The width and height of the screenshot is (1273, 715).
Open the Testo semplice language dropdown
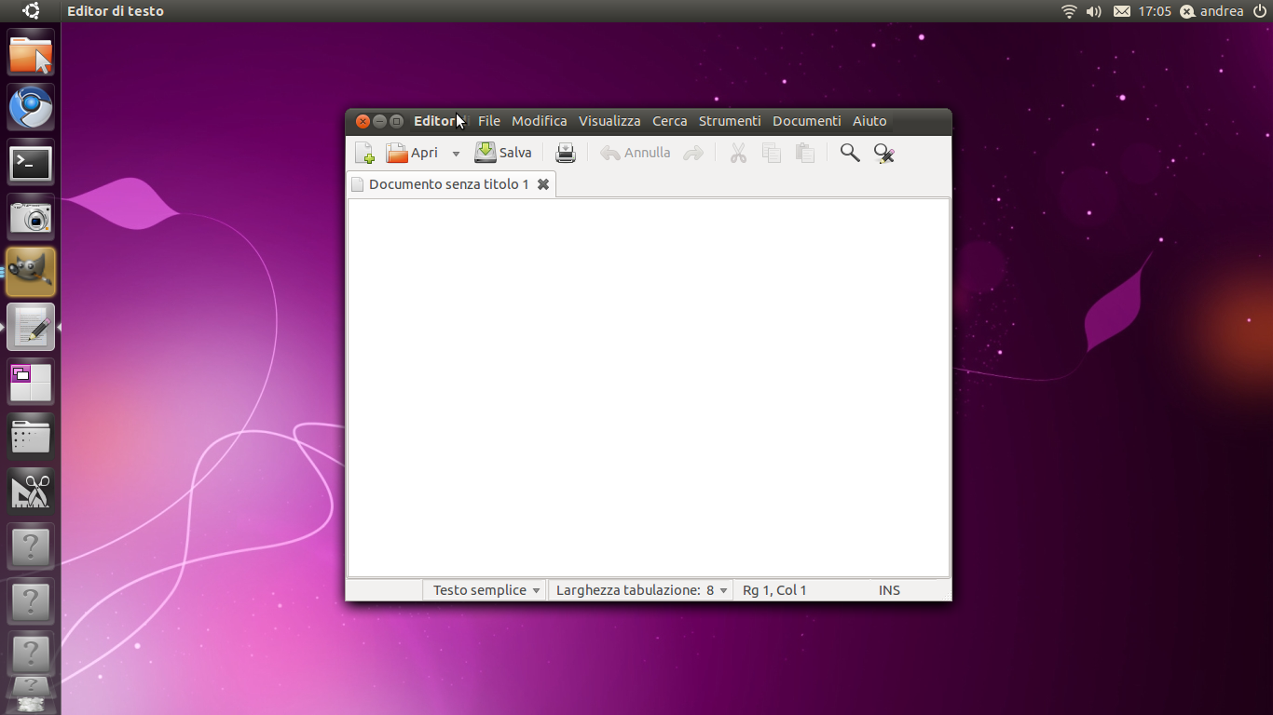[485, 590]
